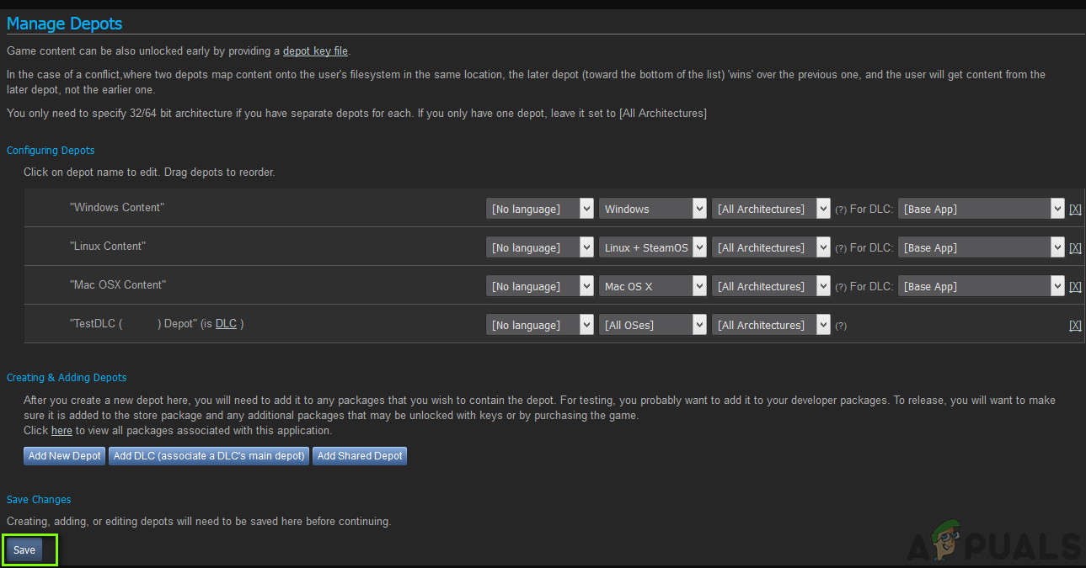Open language dropdown for Linux Content depot

click(x=540, y=247)
